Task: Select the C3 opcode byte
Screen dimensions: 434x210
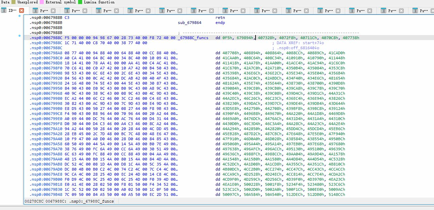Action: pos(67,17)
